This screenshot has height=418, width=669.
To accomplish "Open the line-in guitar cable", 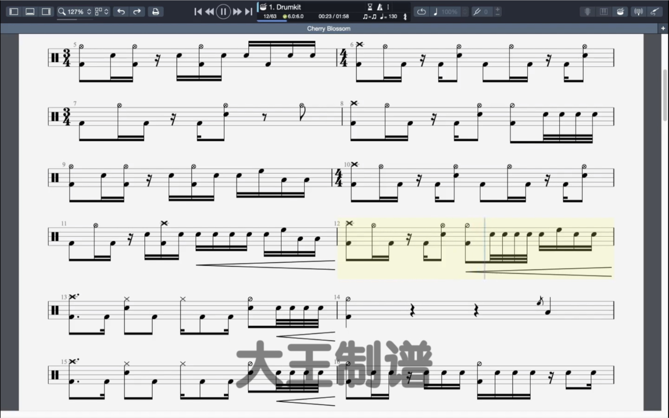I will point(655,12).
